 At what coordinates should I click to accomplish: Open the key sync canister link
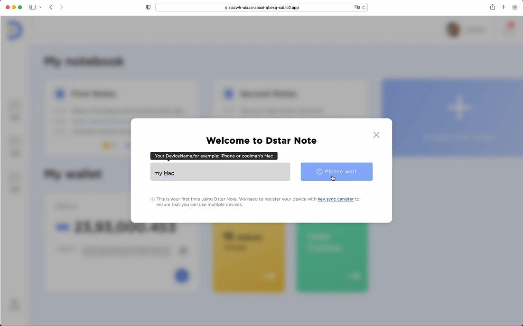(x=336, y=199)
